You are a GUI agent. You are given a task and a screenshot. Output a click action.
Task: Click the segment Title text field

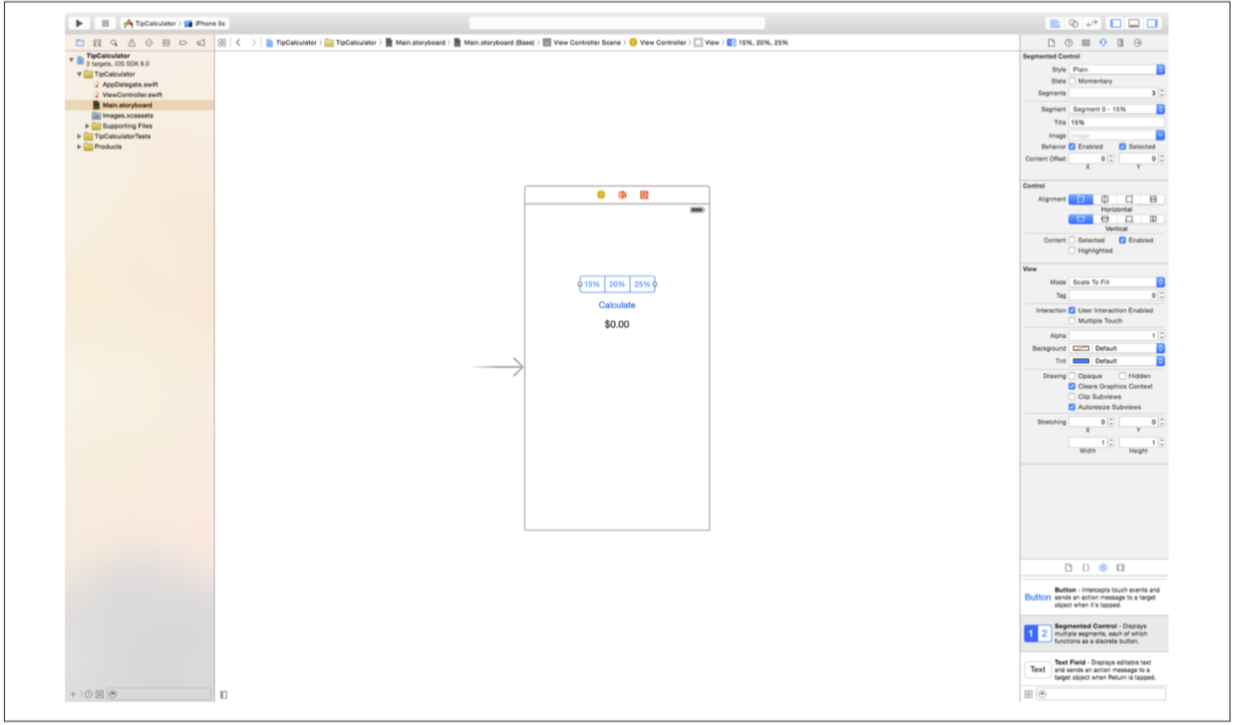[1116, 122]
